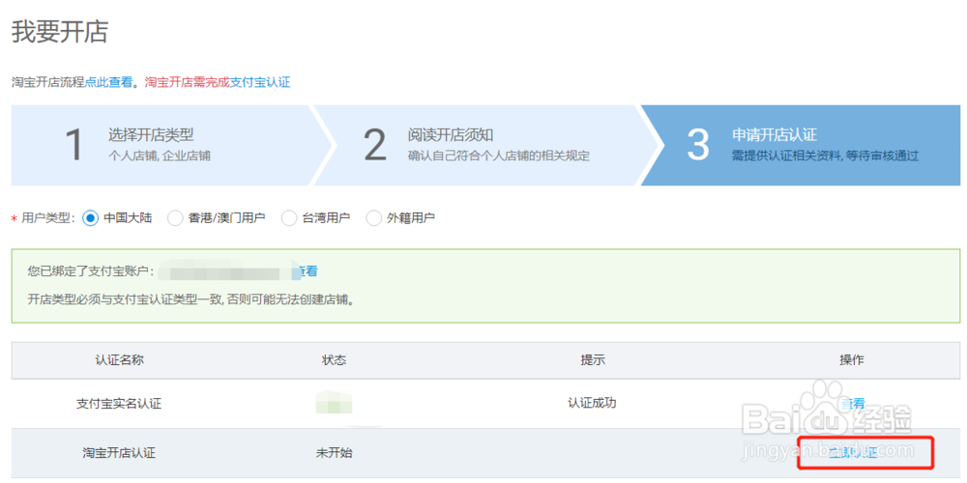Click the 支付宝实名认证 cell

(119, 404)
